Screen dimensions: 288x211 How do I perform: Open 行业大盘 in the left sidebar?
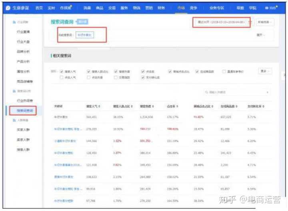click(23, 42)
